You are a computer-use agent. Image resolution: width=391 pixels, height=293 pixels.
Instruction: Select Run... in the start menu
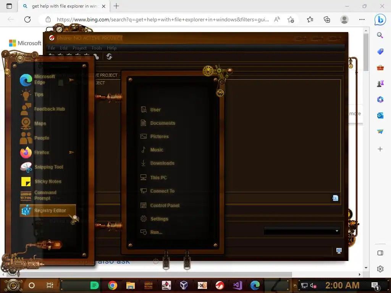[x=151, y=232]
